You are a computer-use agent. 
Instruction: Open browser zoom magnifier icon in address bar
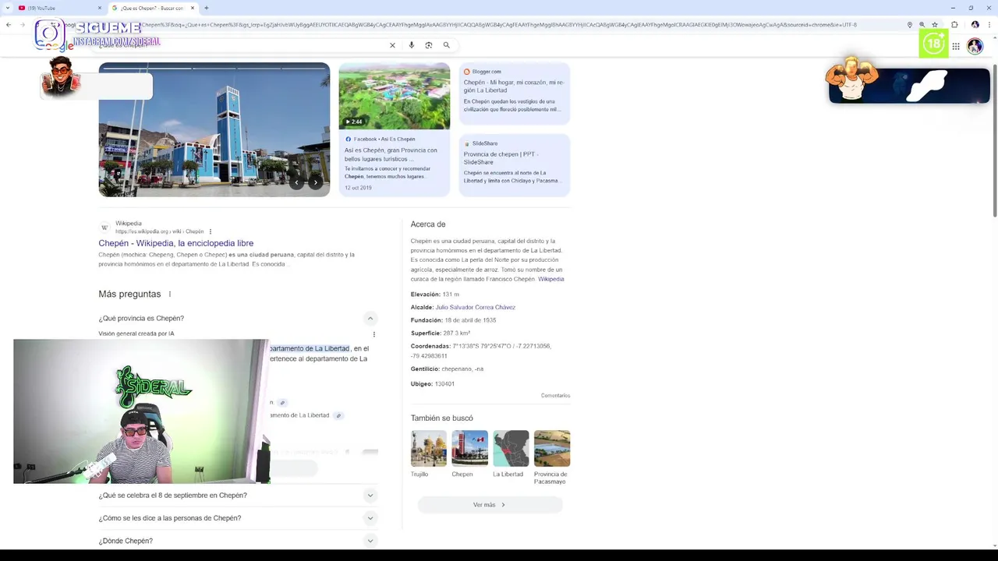click(x=922, y=25)
